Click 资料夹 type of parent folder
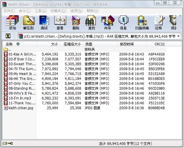This screenshot has height=148, width=184. tap(90, 49)
